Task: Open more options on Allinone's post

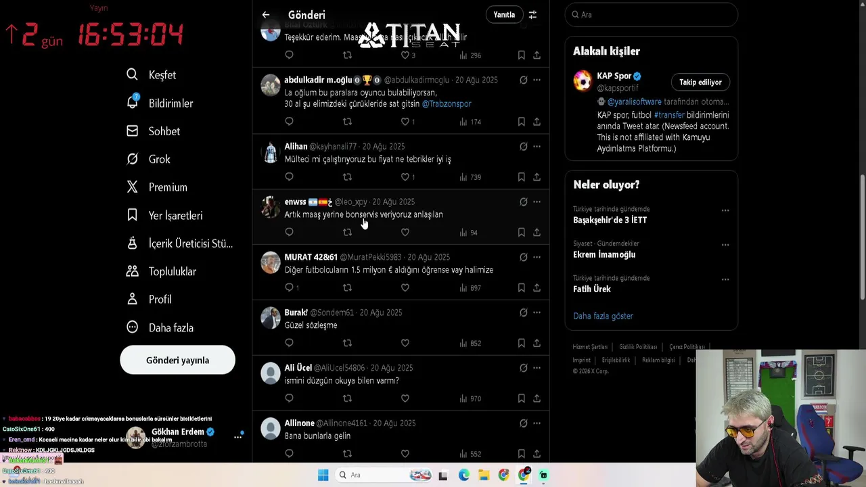Action: click(537, 423)
